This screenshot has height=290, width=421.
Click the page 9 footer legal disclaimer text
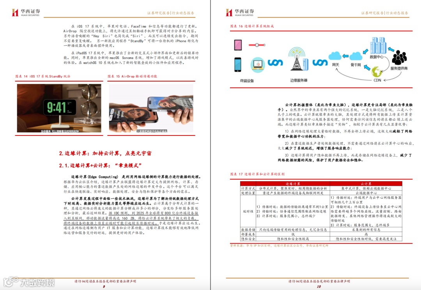tap(105, 281)
